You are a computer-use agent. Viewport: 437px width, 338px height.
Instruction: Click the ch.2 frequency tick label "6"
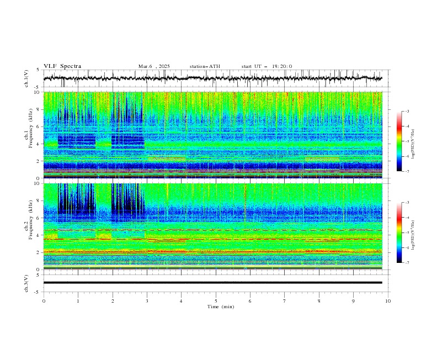pos(39,218)
